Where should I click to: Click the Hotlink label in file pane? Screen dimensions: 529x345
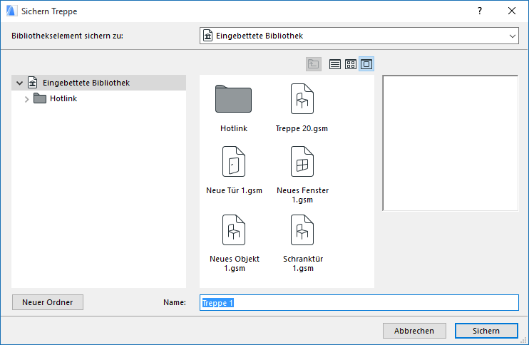234,128
